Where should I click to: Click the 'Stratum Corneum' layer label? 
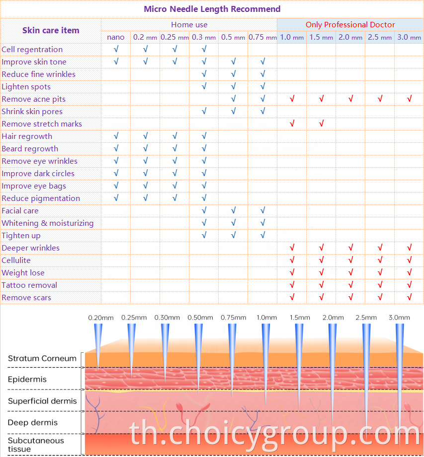pyautogui.click(x=42, y=358)
